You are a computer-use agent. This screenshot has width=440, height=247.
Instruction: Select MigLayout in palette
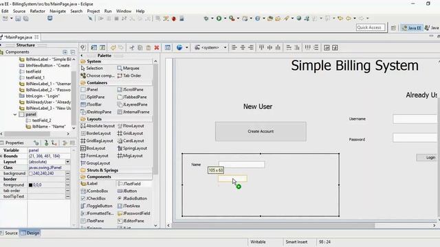point(130,156)
